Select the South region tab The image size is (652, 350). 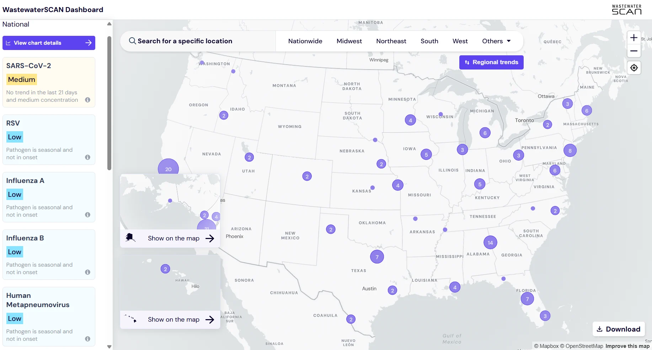[429, 41]
